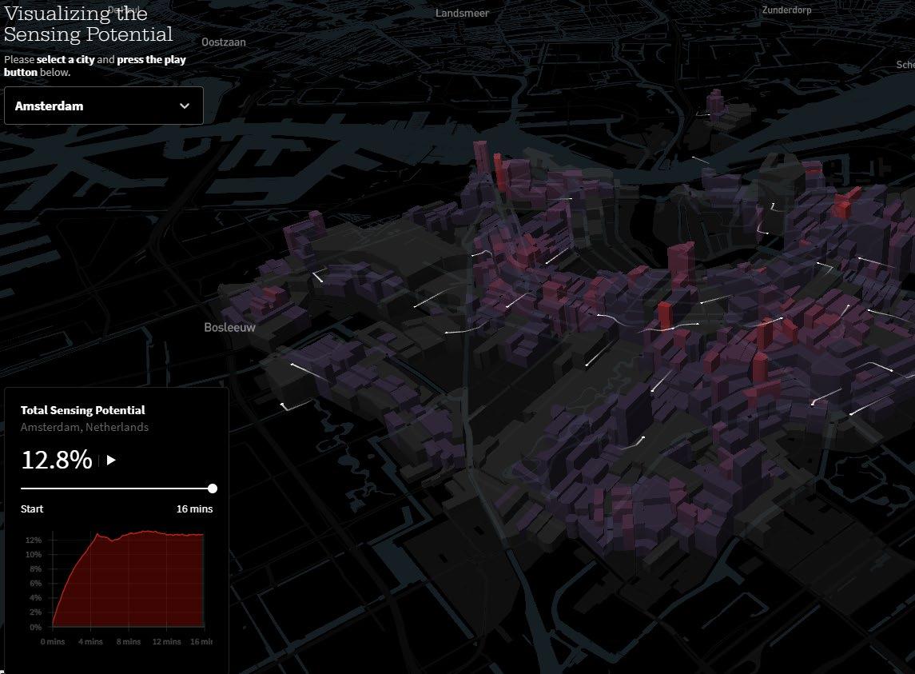Click the 12.8% sensing value
The height and width of the screenshot is (674, 915).
point(57,460)
